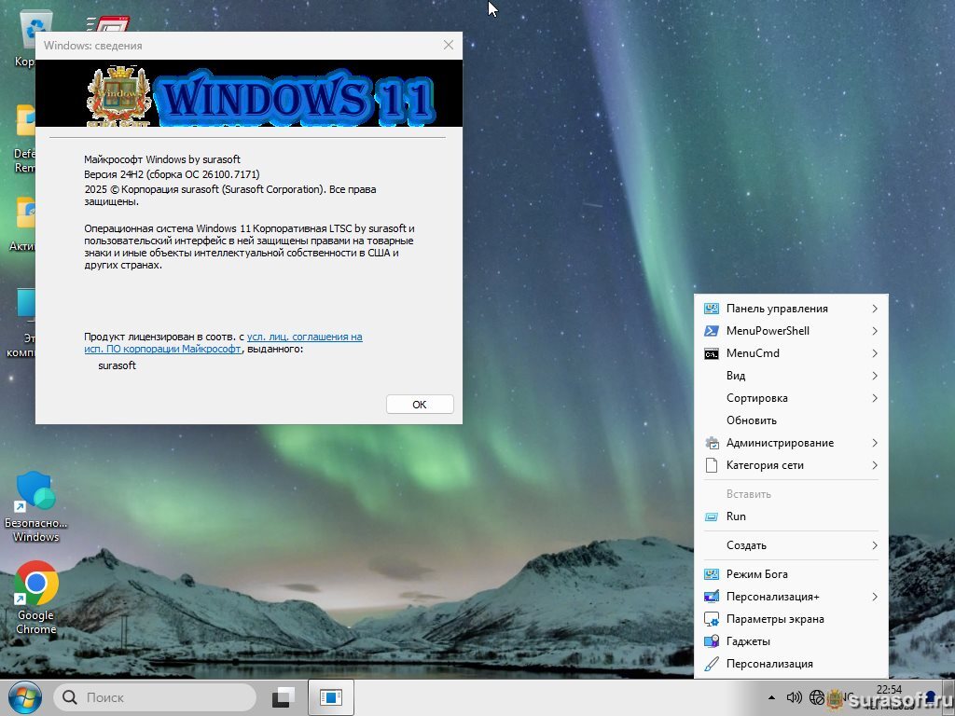This screenshot has width=955, height=716.
Task: Open Google Chrome desktop shortcut
Action: (35, 585)
